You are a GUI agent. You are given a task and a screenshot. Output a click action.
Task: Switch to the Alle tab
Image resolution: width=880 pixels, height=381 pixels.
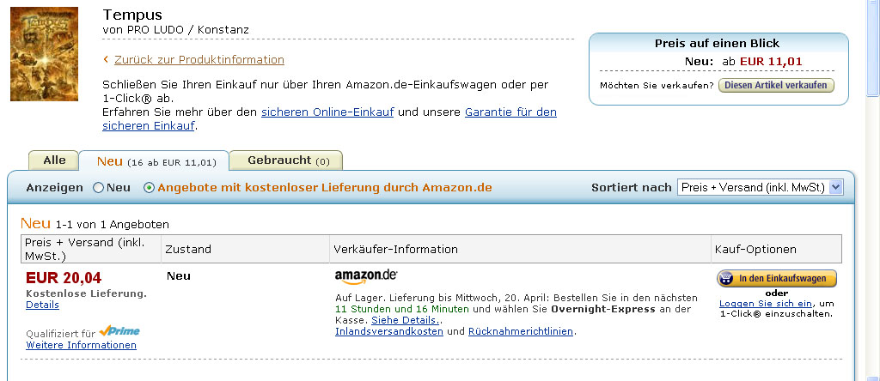click(54, 160)
